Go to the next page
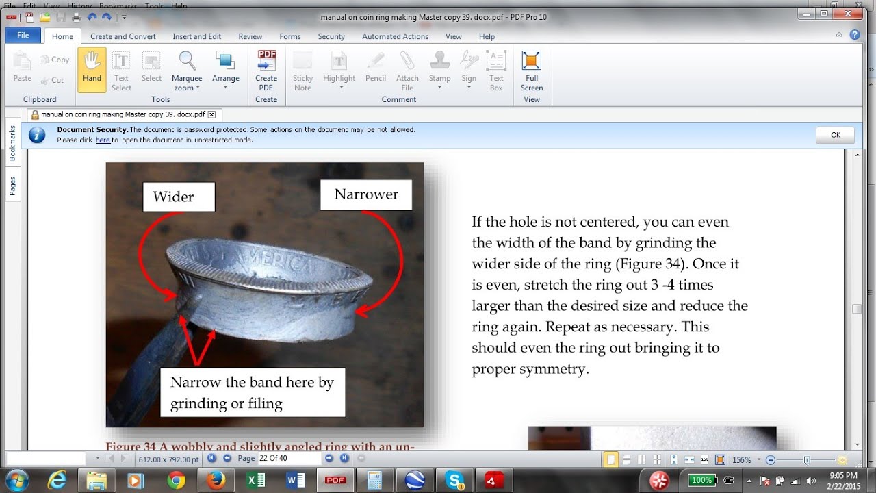 click(329, 458)
